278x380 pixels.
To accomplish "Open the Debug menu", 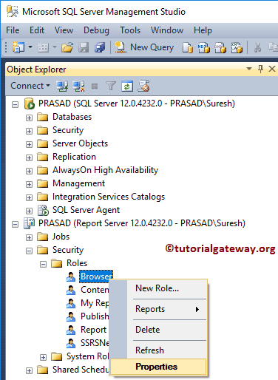I will tap(96, 30).
